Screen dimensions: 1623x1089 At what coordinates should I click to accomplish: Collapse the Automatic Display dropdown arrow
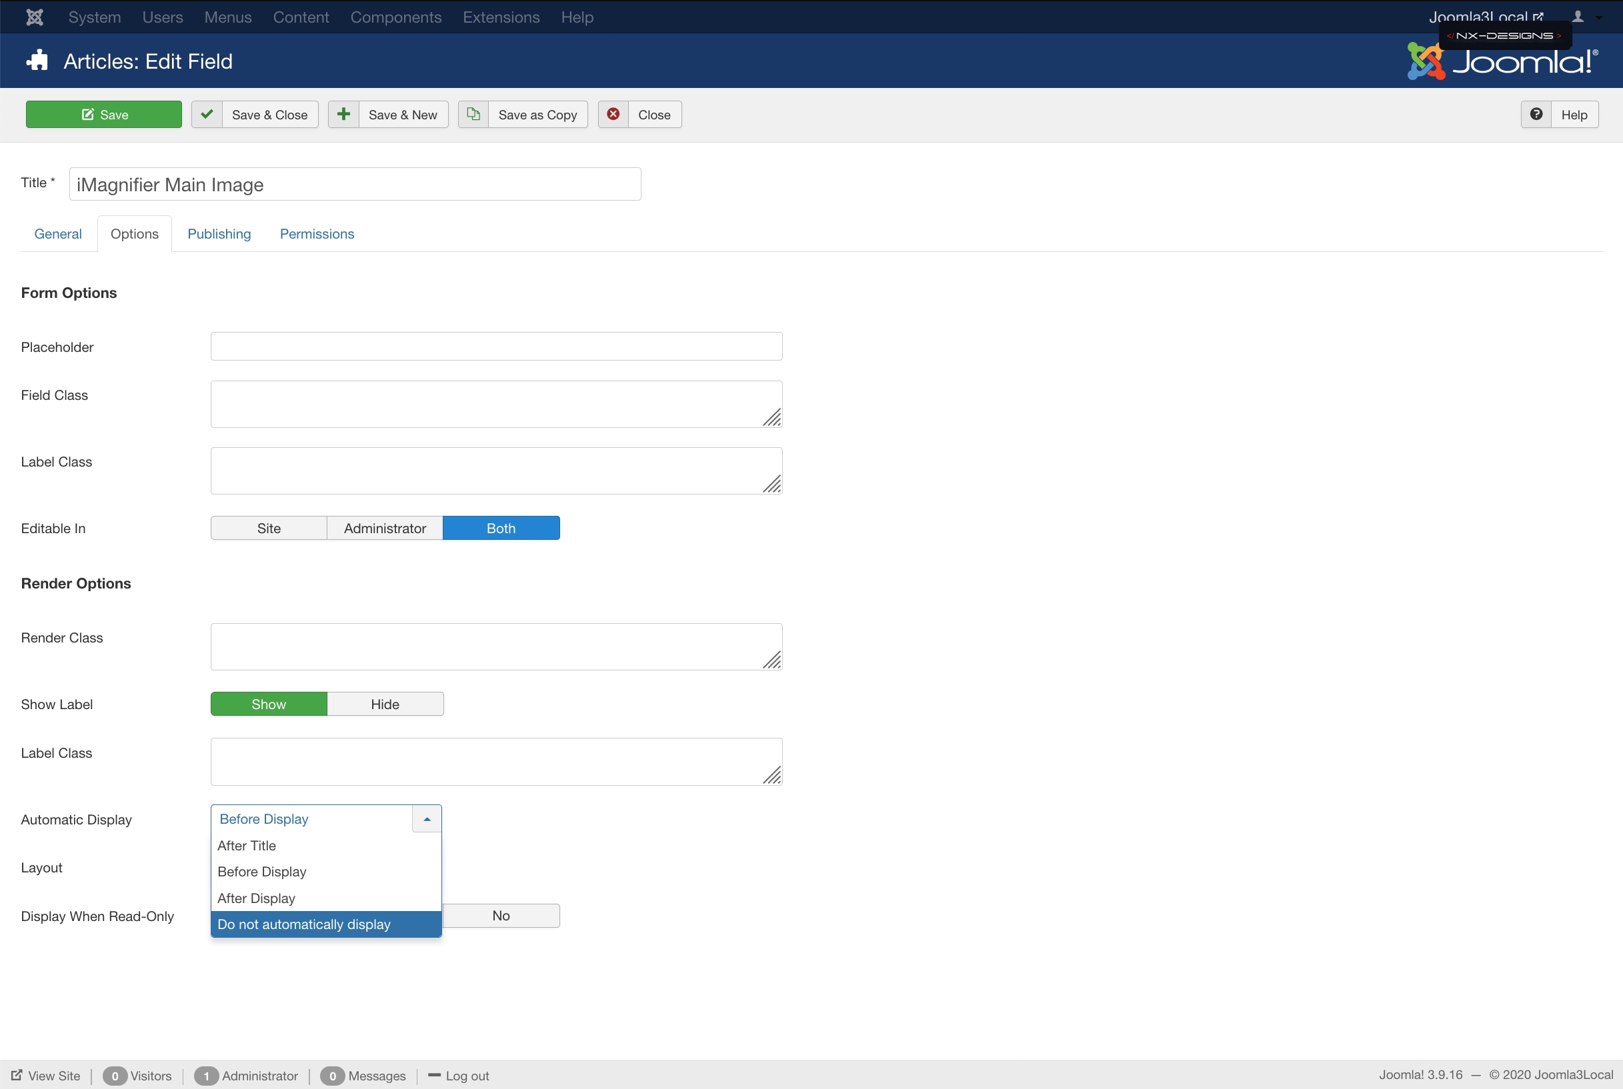coord(427,819)
